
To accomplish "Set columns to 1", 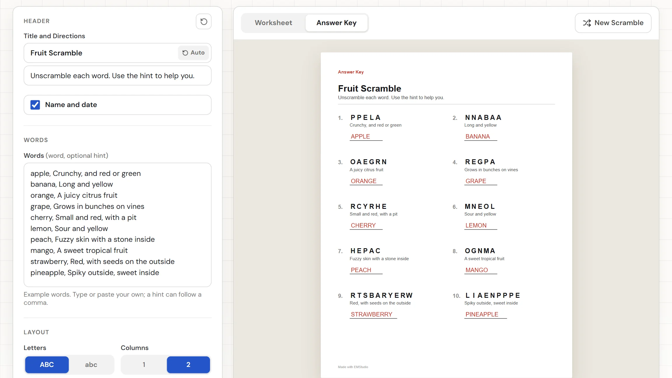I will click(x=144, y=365).
